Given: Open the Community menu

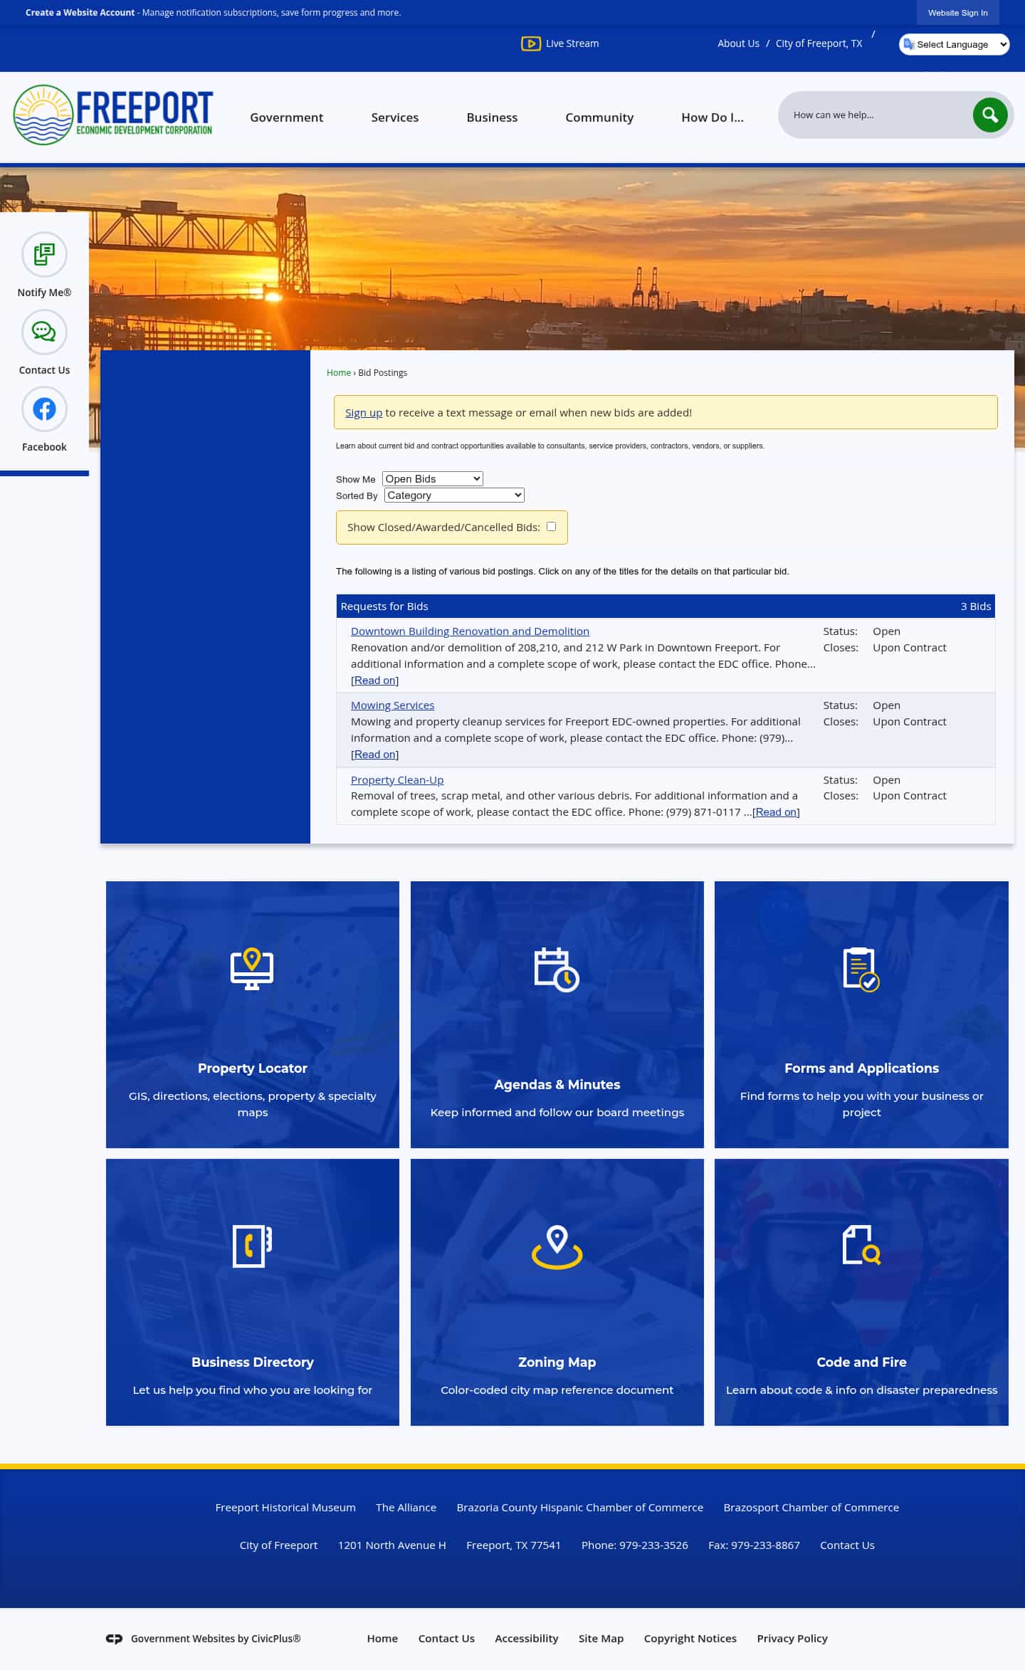Looking at the screenshot, I should coord(599,117).
